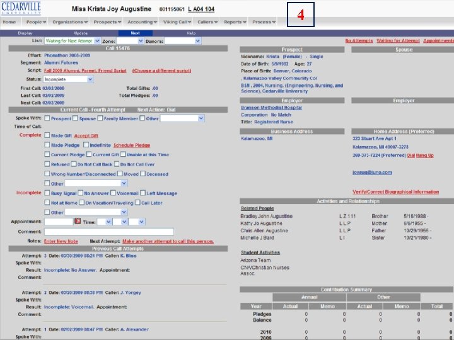Viewport: 454px width, 340px height.
Task: Open the Zone dropdown
Action: tap(130, 41)
